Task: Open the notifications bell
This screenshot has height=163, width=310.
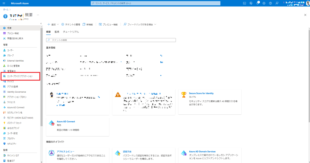Action: point(257,3)
